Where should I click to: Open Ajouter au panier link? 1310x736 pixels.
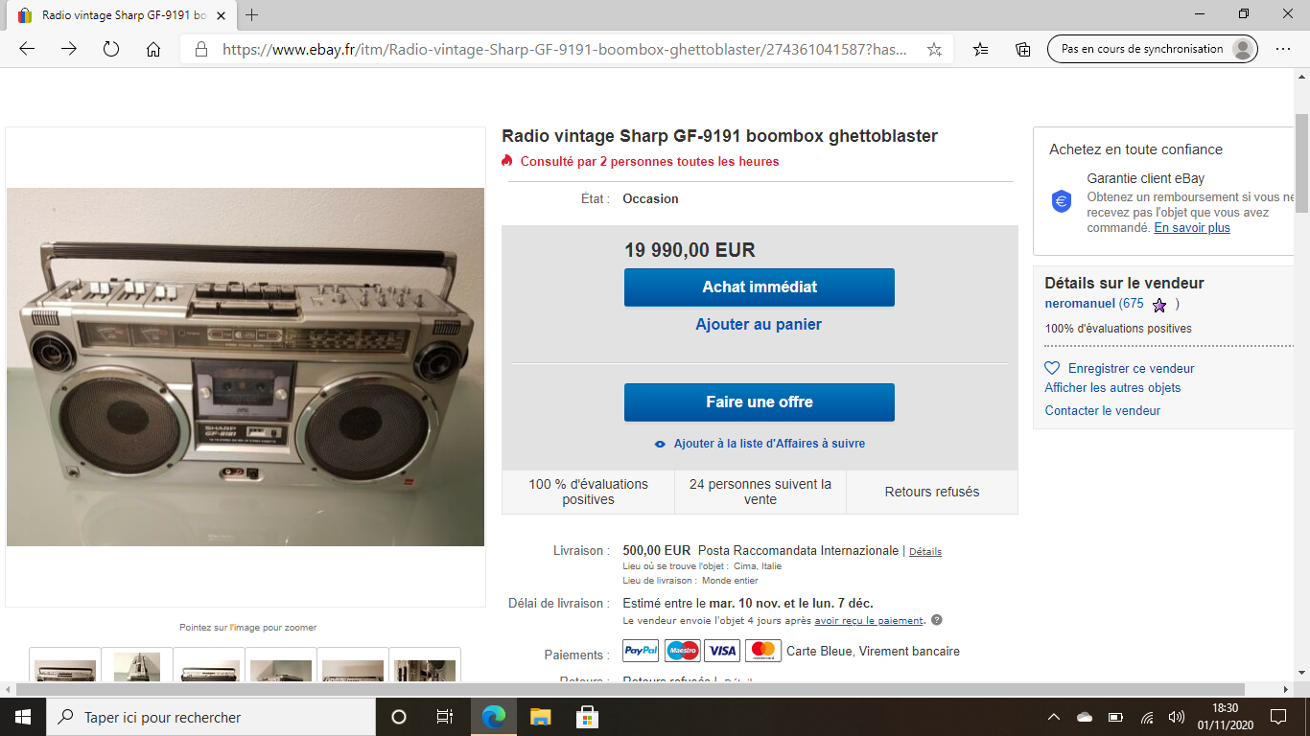pos(759,325)
